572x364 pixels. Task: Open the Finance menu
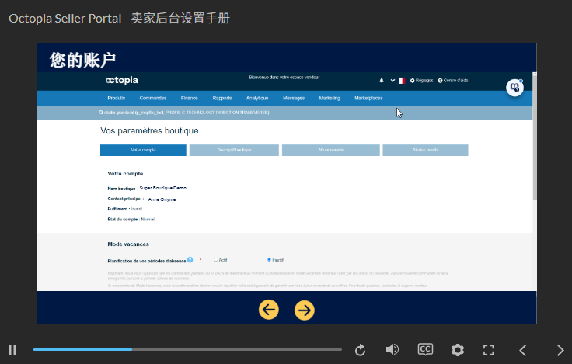[x=190, y=98]
